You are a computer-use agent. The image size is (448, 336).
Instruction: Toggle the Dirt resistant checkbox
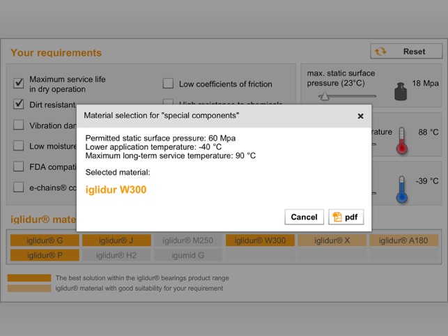tap(19, 105)
